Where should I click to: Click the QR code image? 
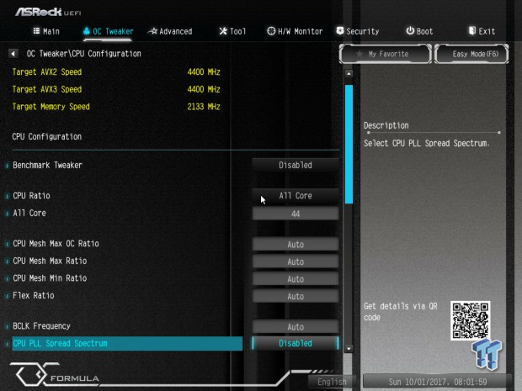coord(471,321)
